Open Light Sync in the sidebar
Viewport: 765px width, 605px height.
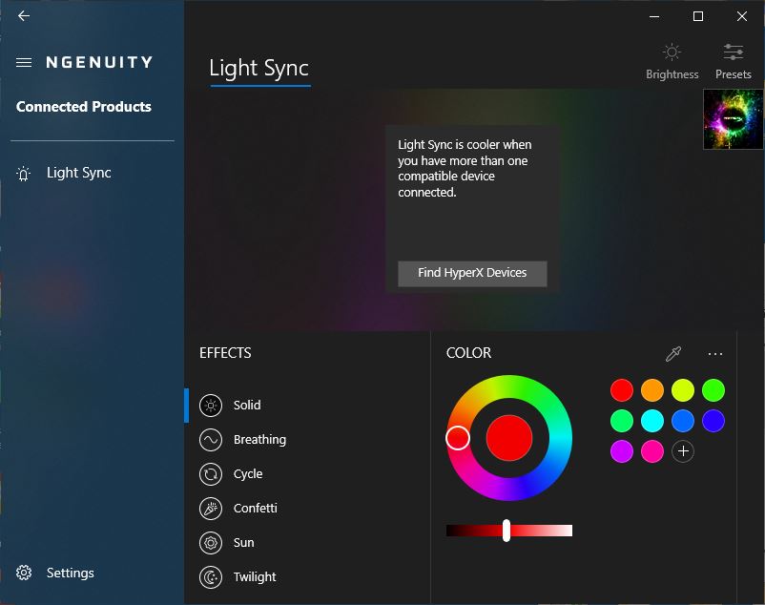[x=78, y=173]
